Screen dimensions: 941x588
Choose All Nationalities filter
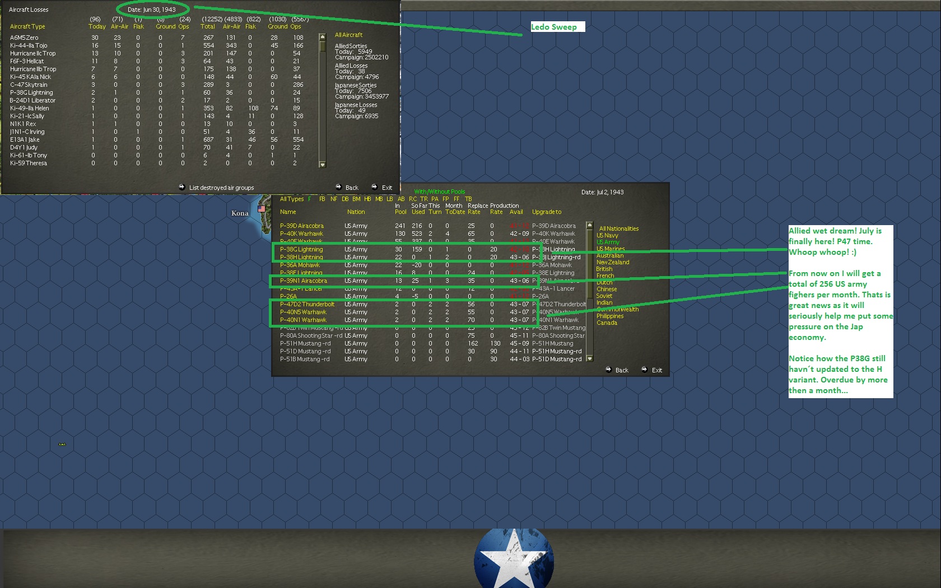(x=619, y=228)
